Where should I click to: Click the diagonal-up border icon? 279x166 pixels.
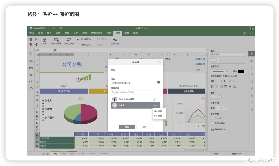[x=230, y=81]
